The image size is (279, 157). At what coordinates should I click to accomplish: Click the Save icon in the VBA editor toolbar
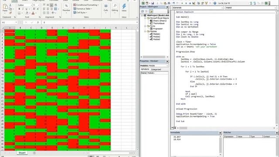(153, 3)
